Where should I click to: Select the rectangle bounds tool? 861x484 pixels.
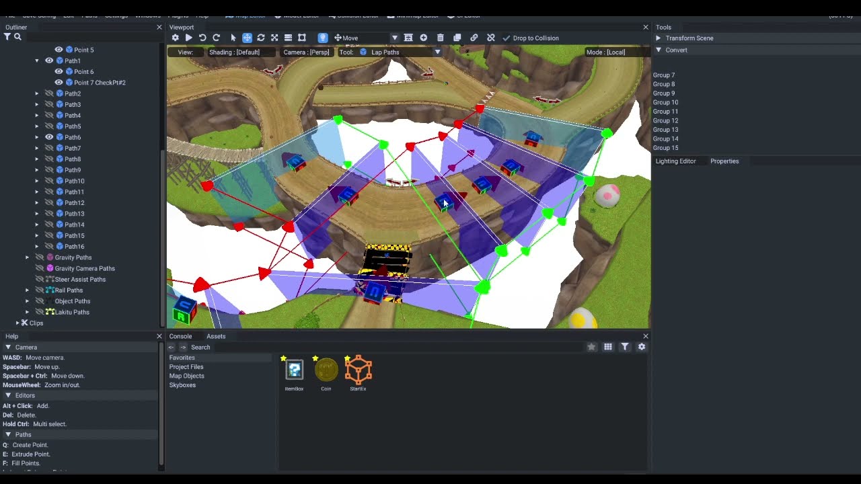coord(302,38)
